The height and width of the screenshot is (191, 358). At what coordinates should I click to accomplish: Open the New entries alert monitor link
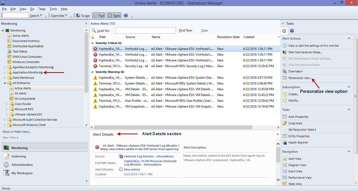[132, 169]
